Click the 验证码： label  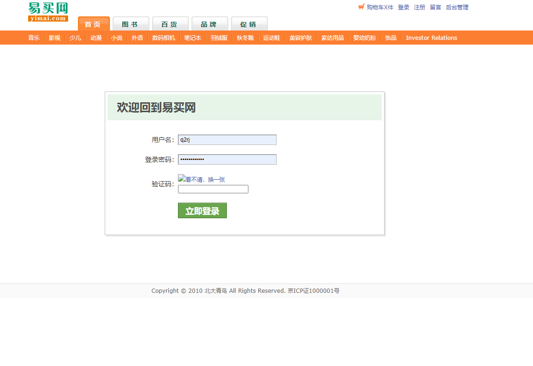163,184
